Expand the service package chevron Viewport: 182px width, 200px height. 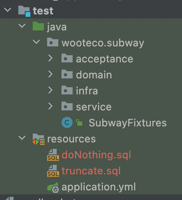tap(50, 106)
